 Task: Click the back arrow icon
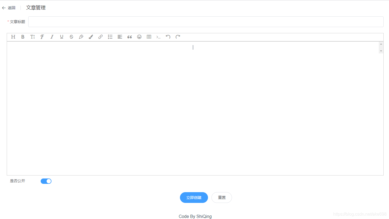[4, 8]
